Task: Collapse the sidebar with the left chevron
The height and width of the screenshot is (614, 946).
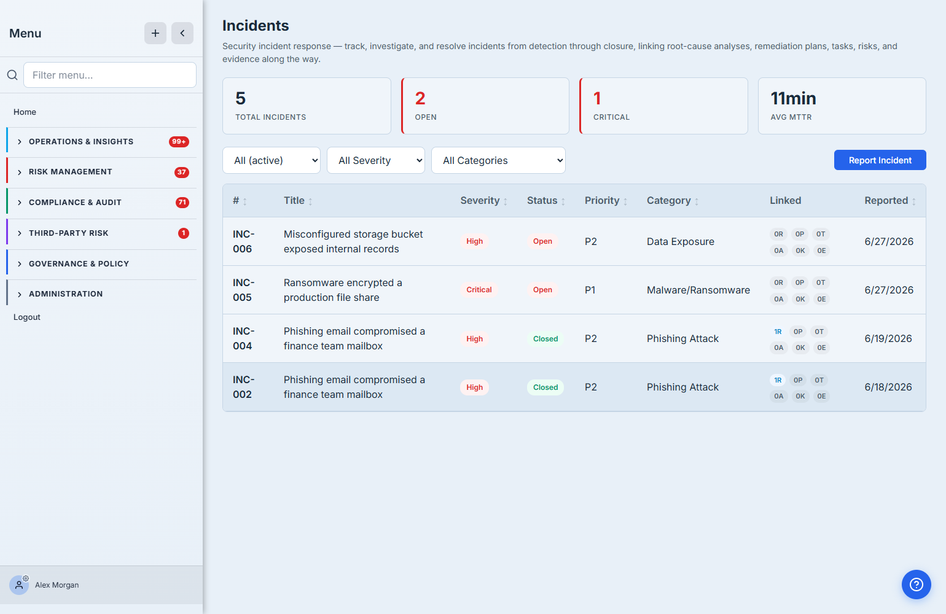Action: [182, 33]
